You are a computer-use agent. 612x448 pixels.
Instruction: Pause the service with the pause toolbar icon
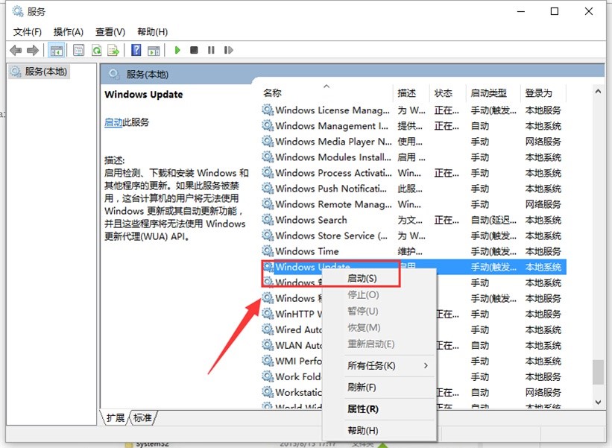(x=212, y=50)
